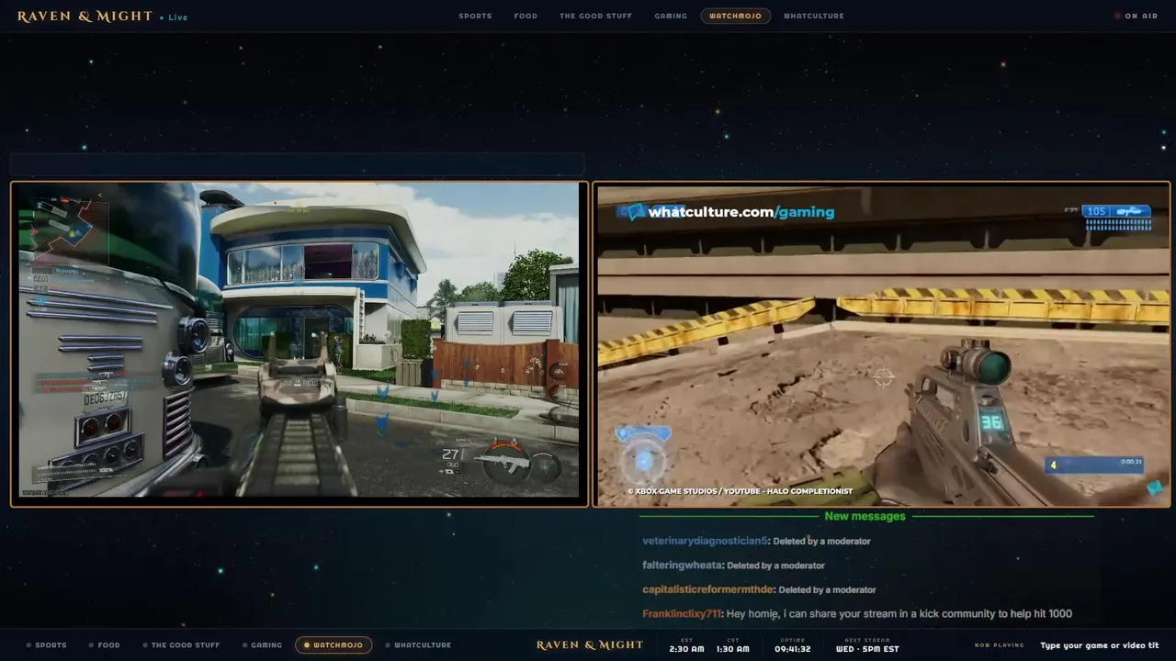
Task: Open chat user Franklinclixy711
Action: click(x=682, y=613)
